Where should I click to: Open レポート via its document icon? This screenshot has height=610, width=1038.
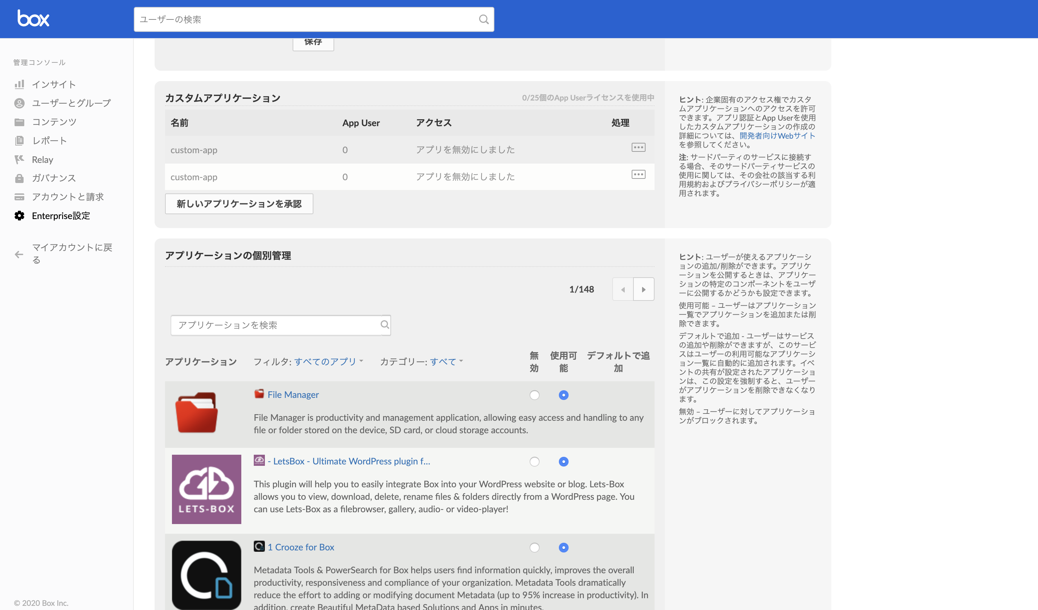click(20, 140)
